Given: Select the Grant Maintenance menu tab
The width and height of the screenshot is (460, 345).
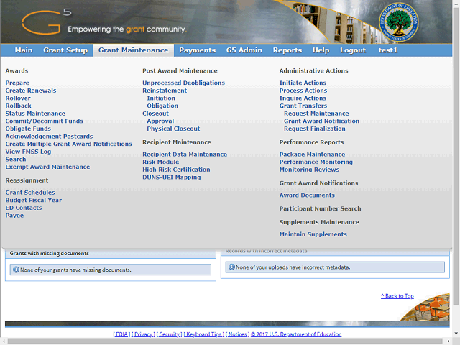Looking at the screenshot, I should click(134, 50).
